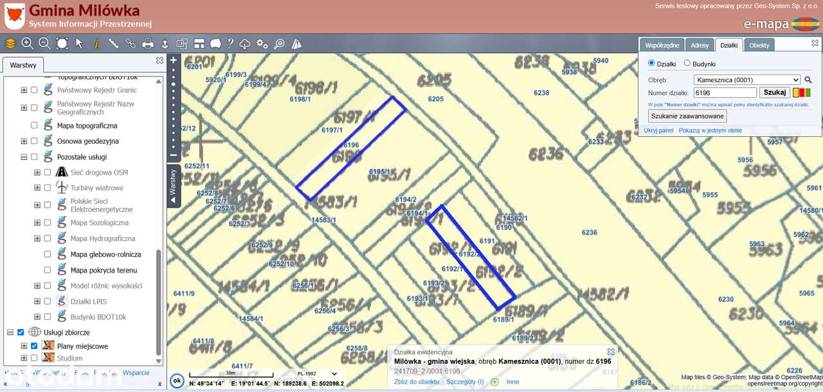The height and width of the screenshot is (392, 823).
Task: Click the download arrow icon in toolbar
Action: click(x=165, y=44)
